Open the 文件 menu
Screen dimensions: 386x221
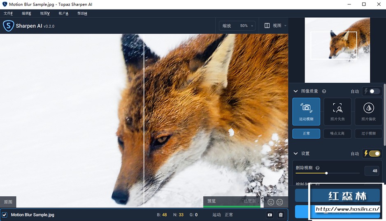tap(8, 13)
